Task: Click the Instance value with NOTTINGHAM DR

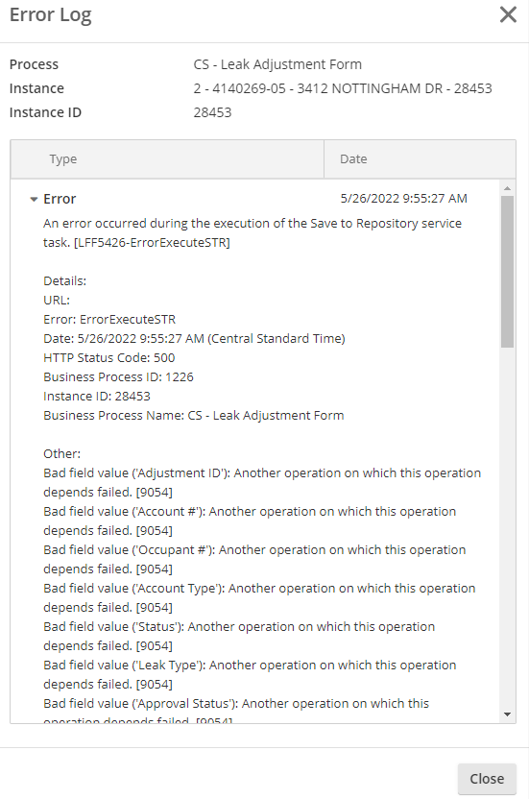Action: [x=343, y=88]
